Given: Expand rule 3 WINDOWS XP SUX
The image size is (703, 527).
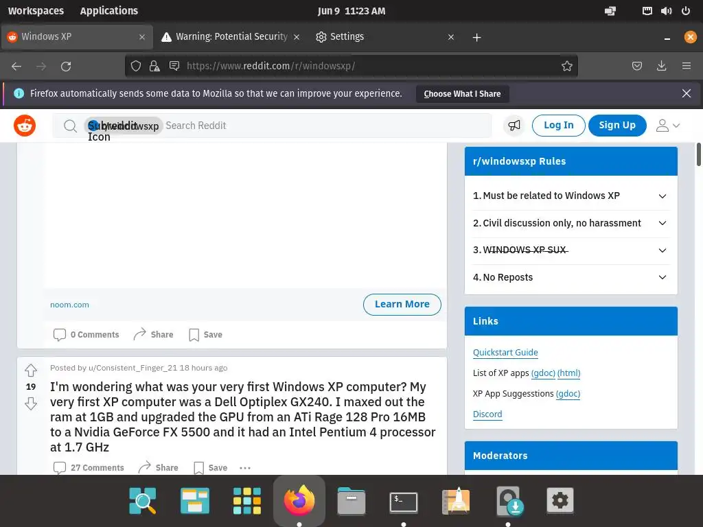Looking at the screenshot, I should pyautogui.click(x=571, y=250).
